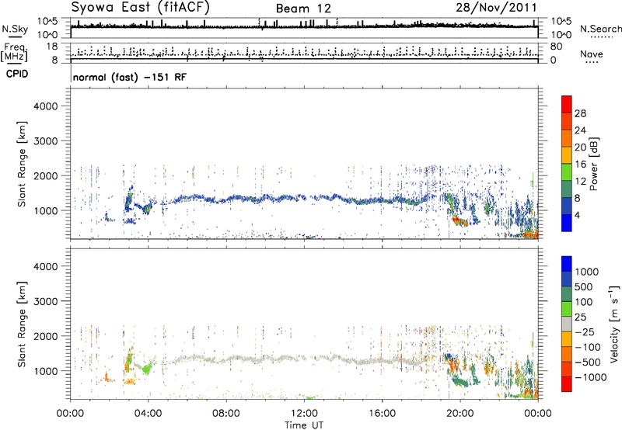Click the top velocity color bar value '1000'

tap(587, 272)
